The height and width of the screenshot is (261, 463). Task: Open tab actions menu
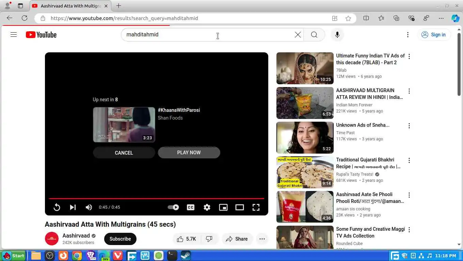point(20,6)
